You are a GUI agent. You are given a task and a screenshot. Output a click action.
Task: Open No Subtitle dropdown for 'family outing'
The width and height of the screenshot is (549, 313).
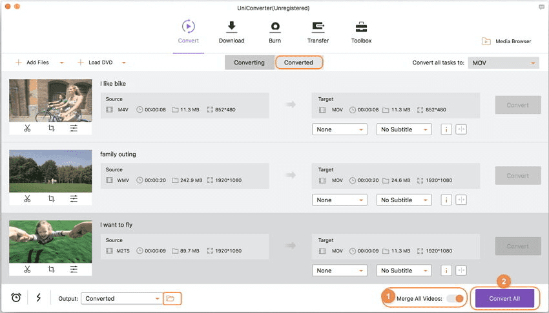[404, 200]
